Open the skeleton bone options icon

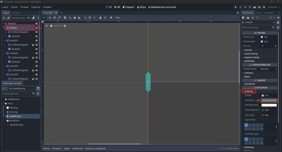tap(111, 18)
